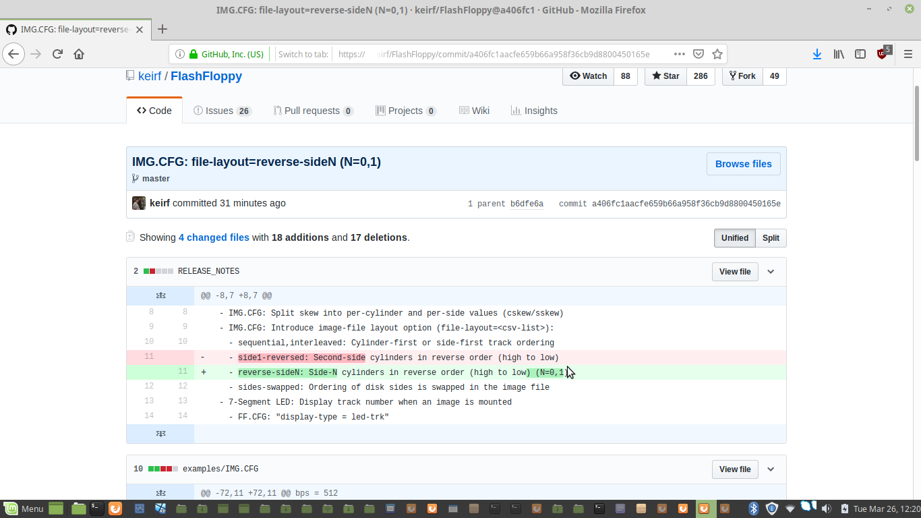Open the Pull requests tab
This screenshot has width=921, height=518.
[313, 111]
